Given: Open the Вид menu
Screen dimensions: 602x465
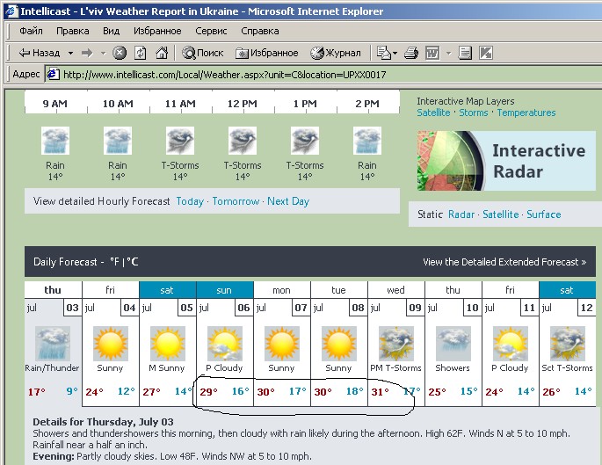Looking at the screenshot, I should tap(111, 31).
